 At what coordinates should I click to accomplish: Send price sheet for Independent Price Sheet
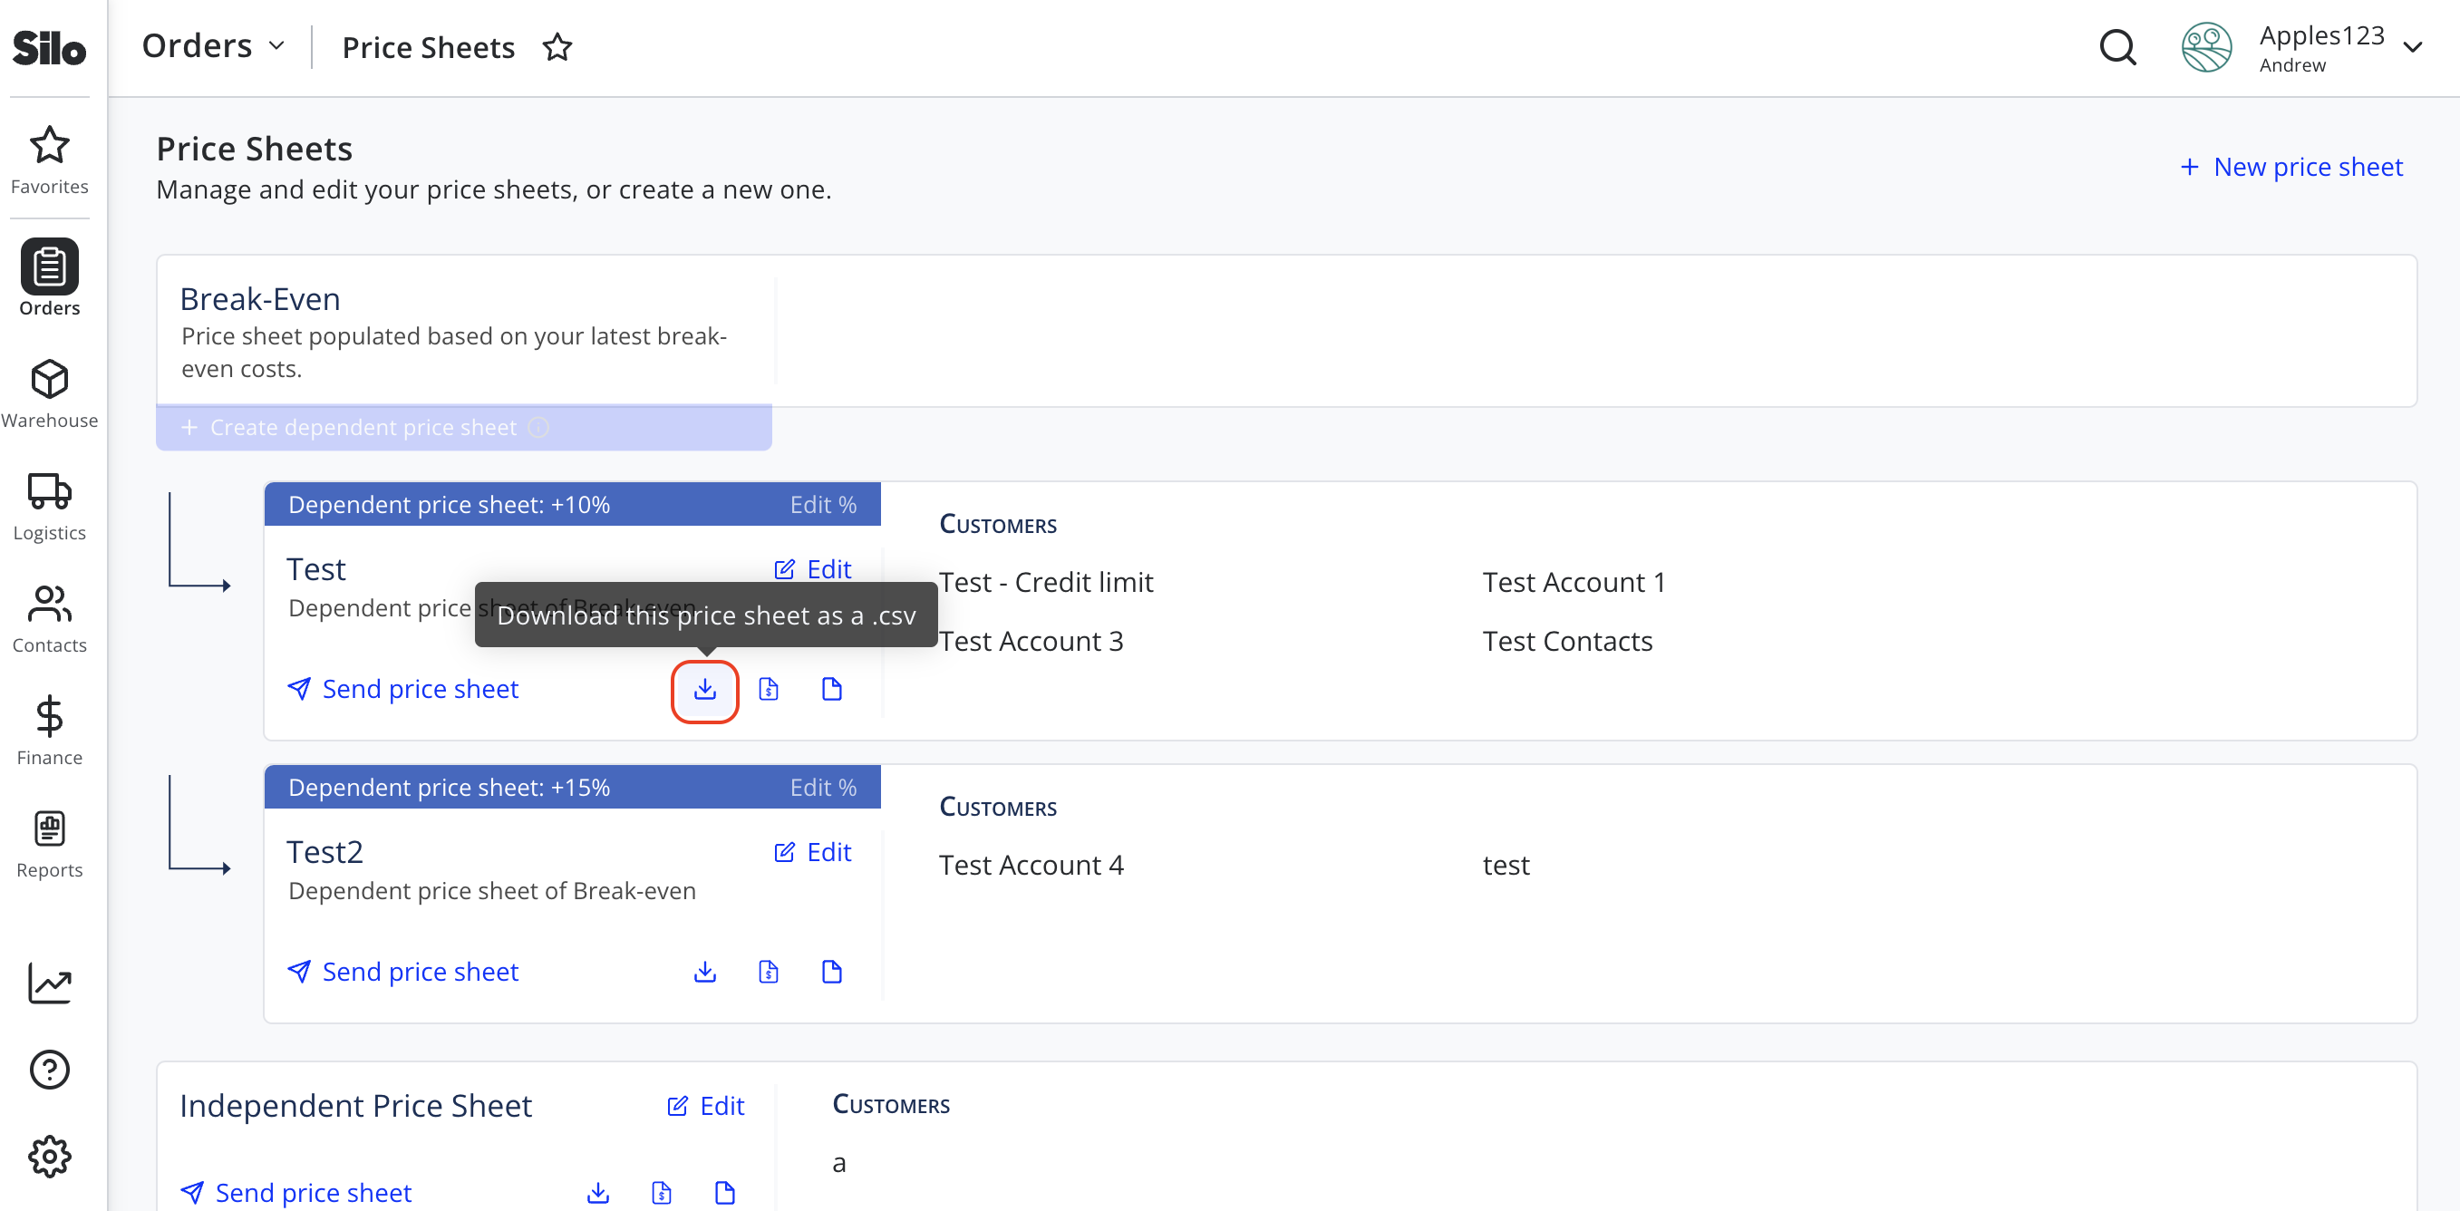tap(296, 1193)
